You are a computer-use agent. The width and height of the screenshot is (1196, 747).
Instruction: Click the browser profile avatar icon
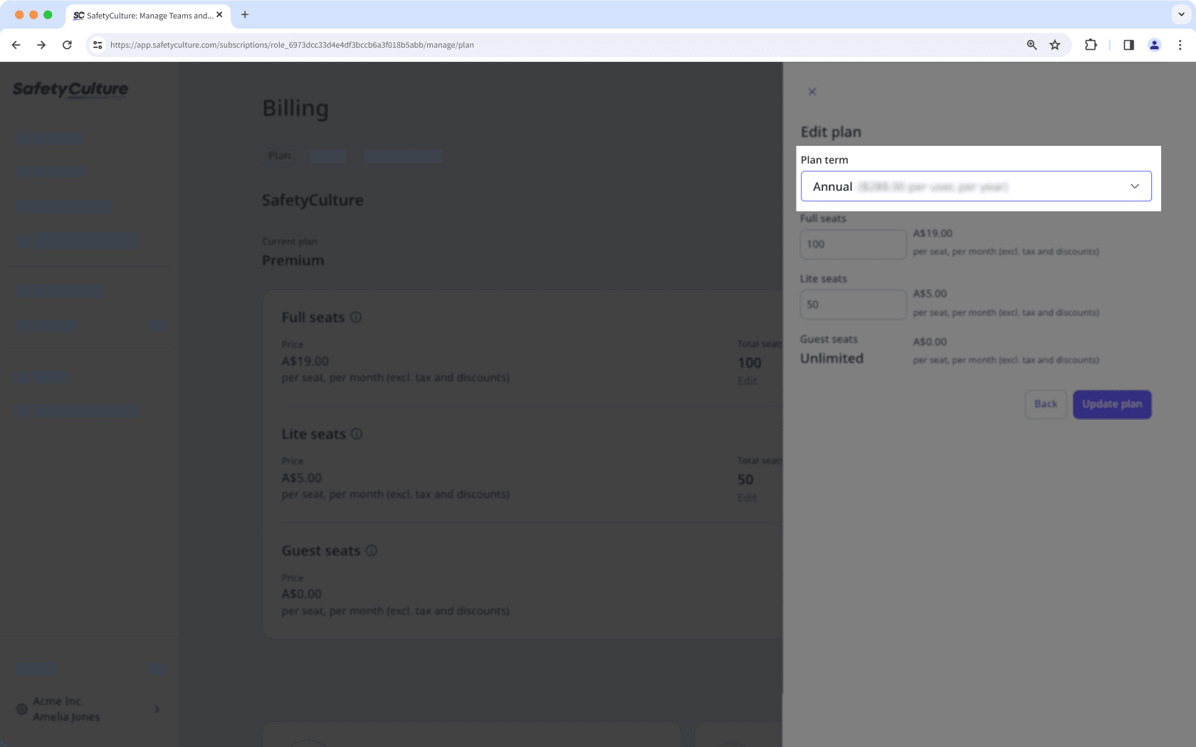point(1154,44)
